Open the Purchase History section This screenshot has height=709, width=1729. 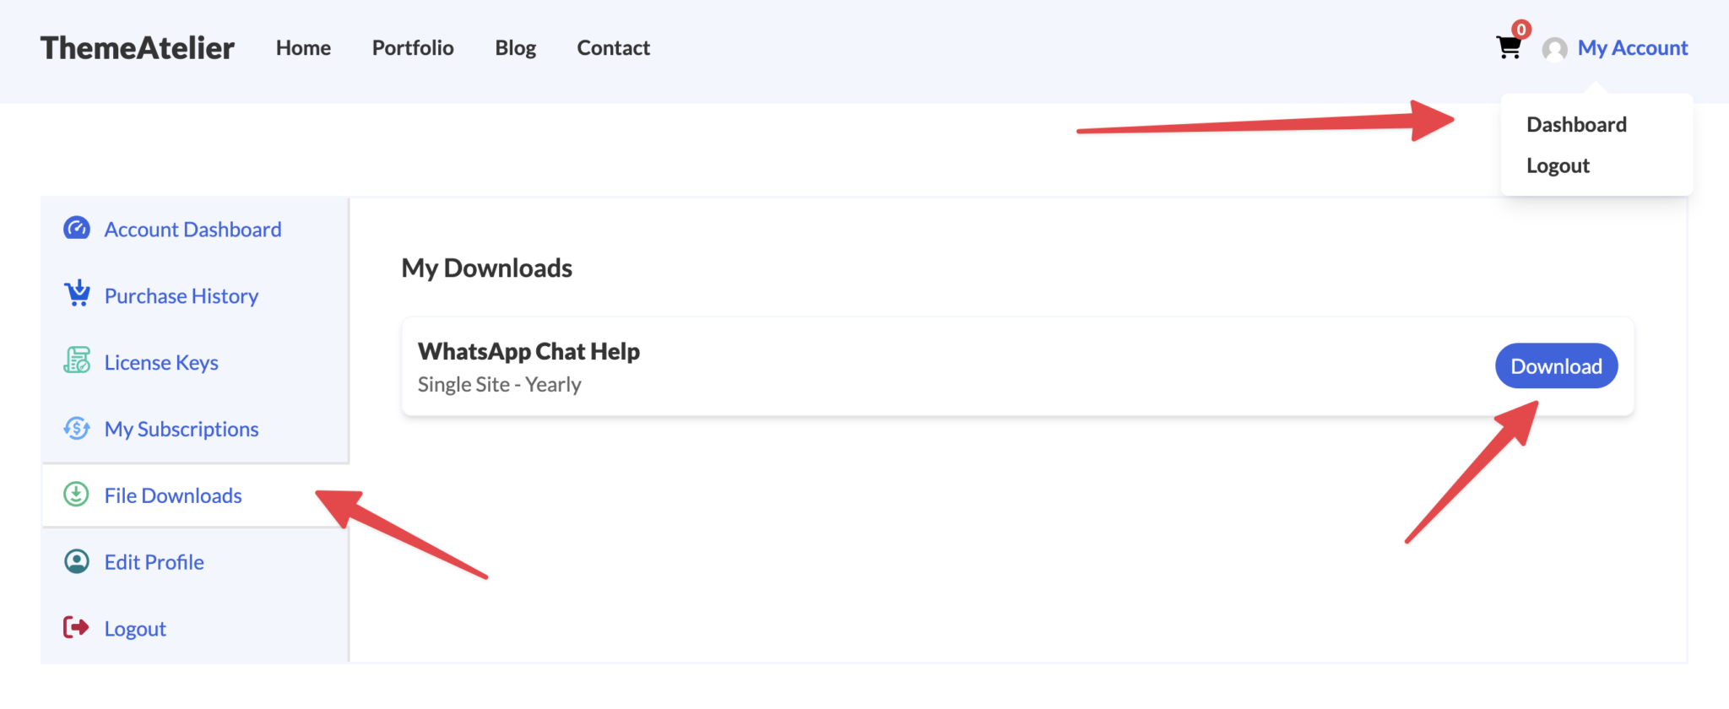(x=182, y=296)
